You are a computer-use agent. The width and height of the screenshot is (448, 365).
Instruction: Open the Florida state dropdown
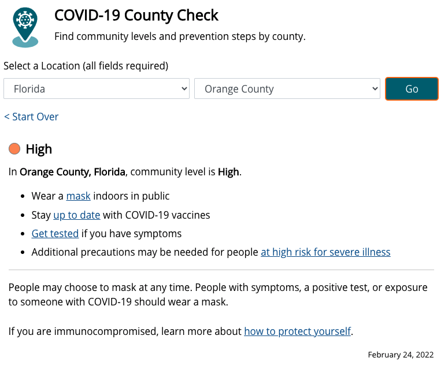pos(97,89)
